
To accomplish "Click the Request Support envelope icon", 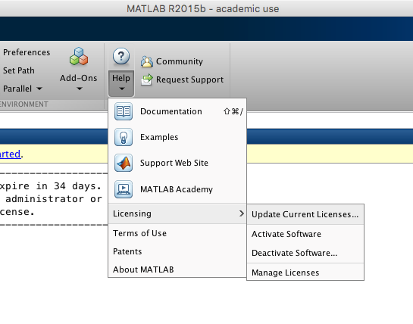I will pyautogui.click(x=147, y=79).
